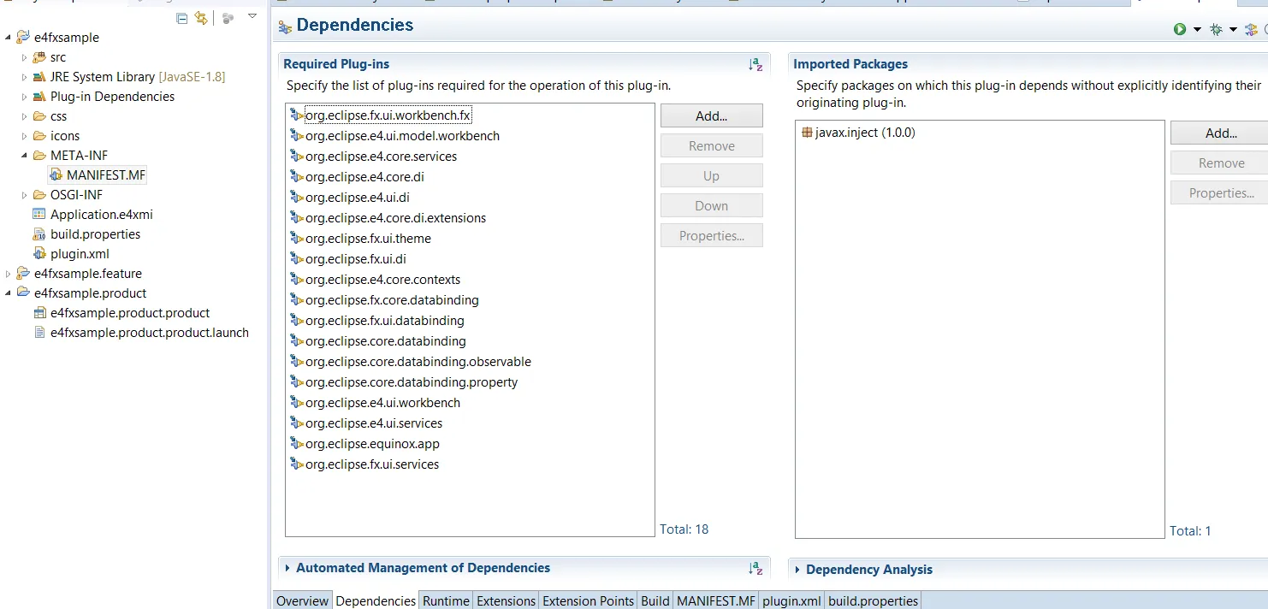Image resolution: width=1268 pixels, height=609 pixels.
Task: Expand the src folder
Action: pyautogui.click(x=25, y=57)
